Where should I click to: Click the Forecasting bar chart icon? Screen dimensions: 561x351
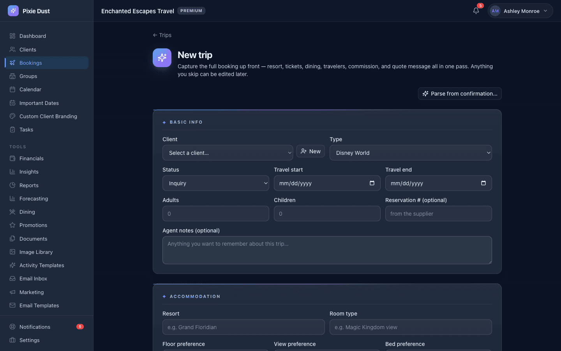coord(12,199)
